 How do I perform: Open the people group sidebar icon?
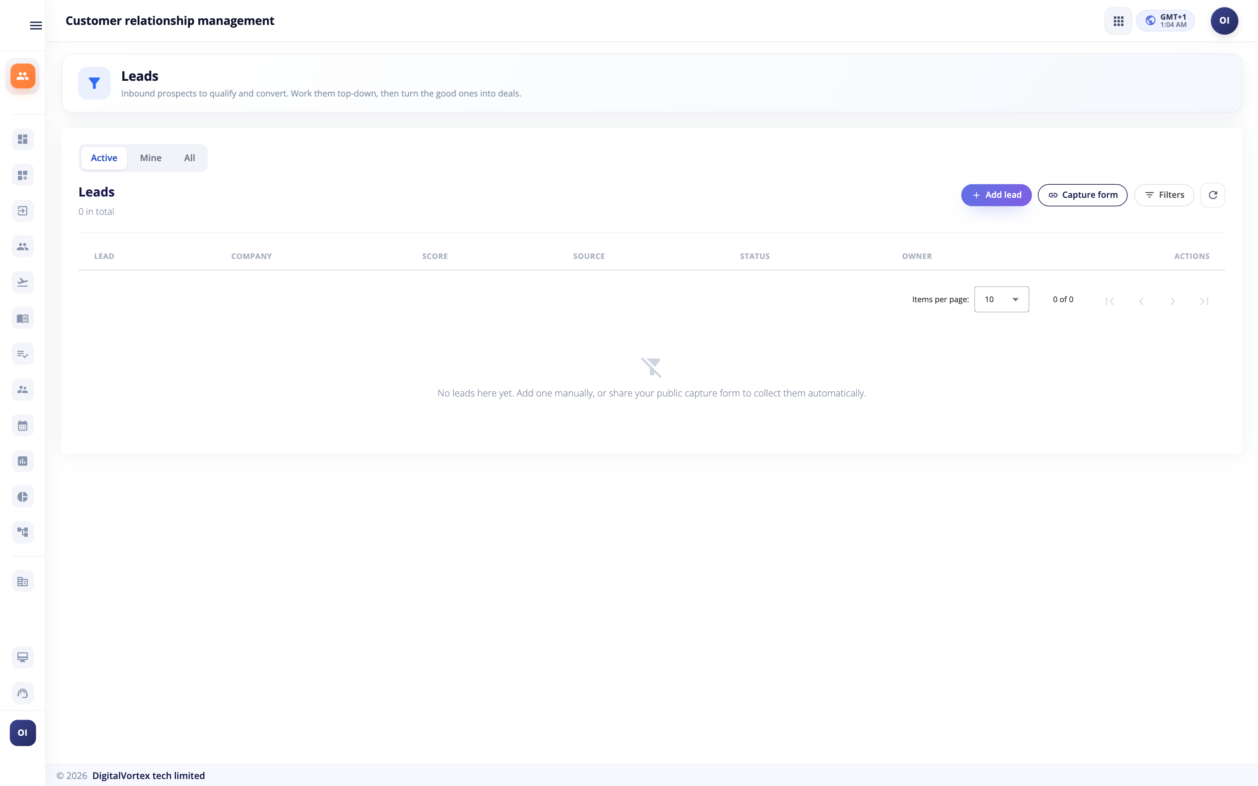click(22, 246)
